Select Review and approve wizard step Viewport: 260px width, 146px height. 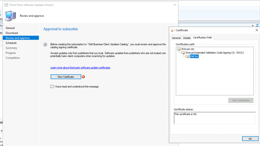tap(21, 38)
